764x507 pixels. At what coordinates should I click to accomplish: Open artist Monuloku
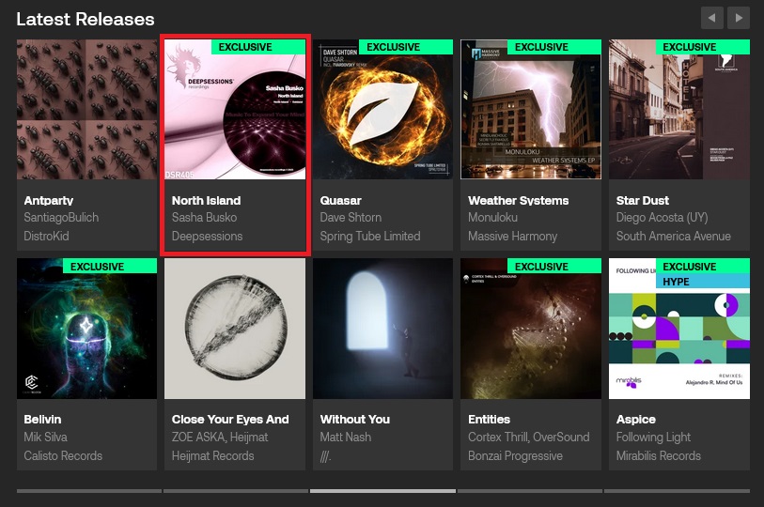(492, 218)
